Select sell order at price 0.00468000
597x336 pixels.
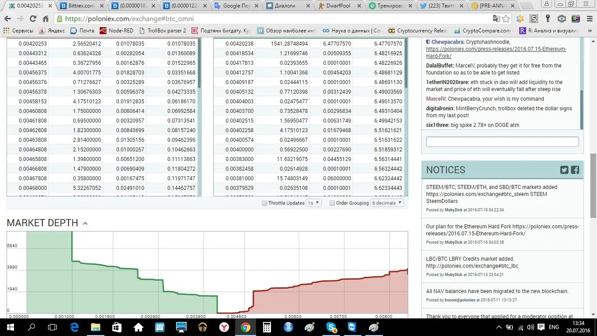(103, 188)
